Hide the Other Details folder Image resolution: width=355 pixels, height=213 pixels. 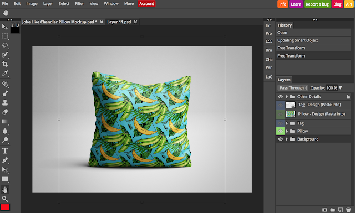pyautogui.click(x=280, y=97)
